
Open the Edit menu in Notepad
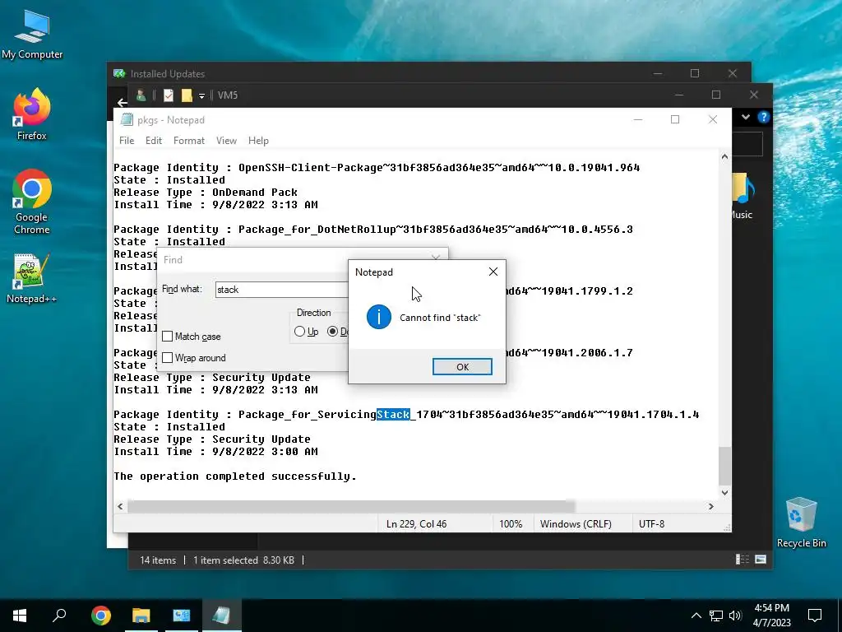click(x=154, y=140)
